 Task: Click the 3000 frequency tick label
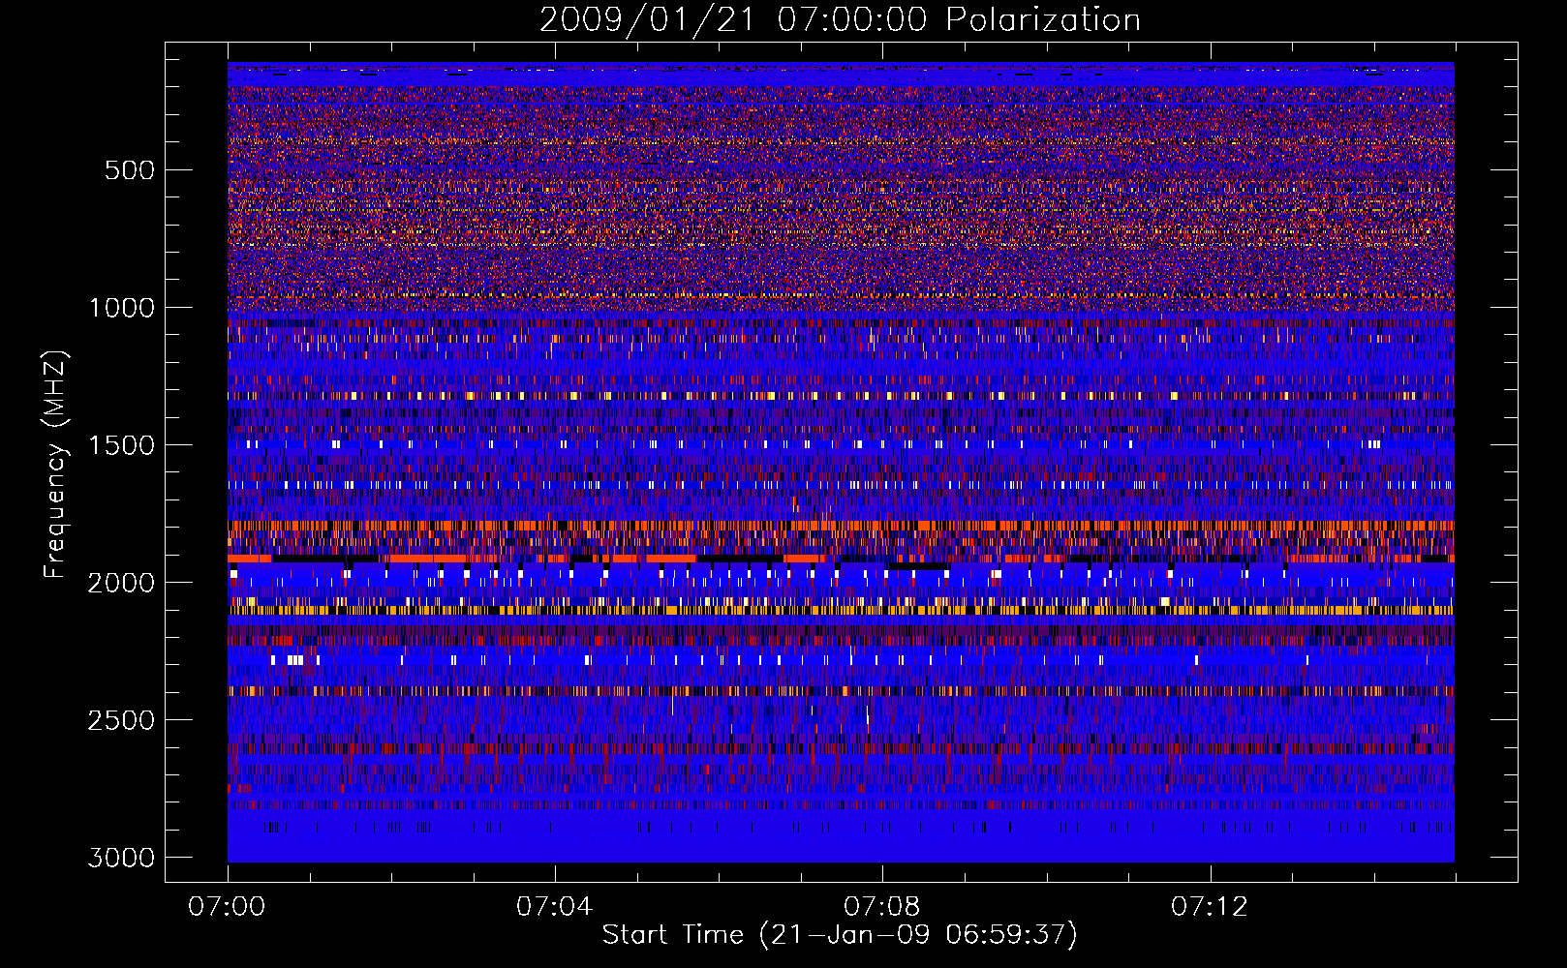(122, 858)
